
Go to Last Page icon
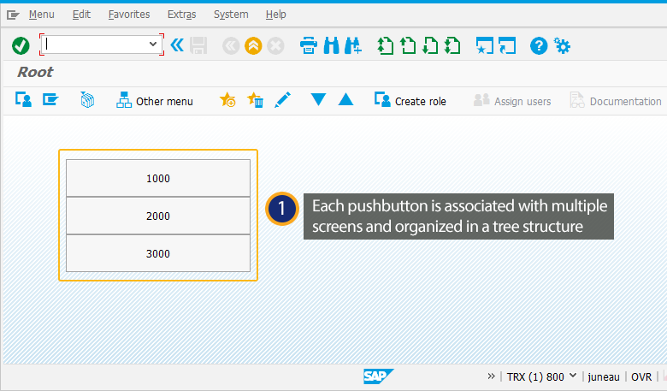452,45
